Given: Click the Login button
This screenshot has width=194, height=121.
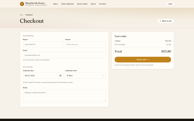Looking at the screenshot, I should [x=170, y=4].
